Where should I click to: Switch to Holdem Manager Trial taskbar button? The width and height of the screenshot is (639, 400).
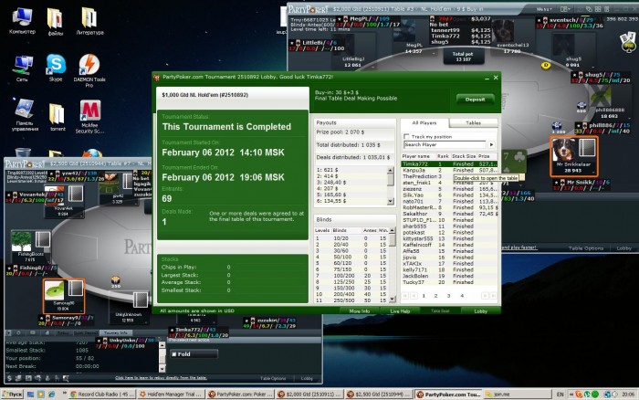[x=171, y=395]
